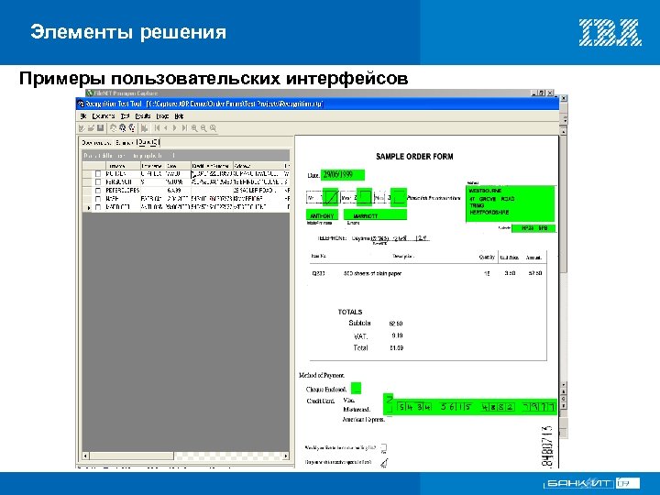Click the left arrow of the data grid horizontal scrollbar
The image size is (660, 495).
85,456
